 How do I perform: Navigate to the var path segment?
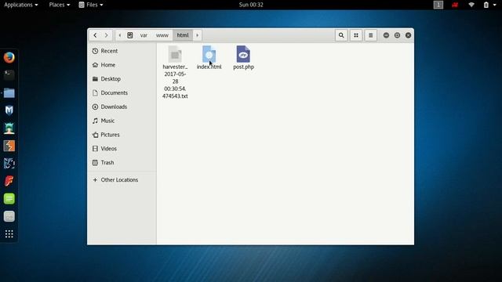coord(144,35)
